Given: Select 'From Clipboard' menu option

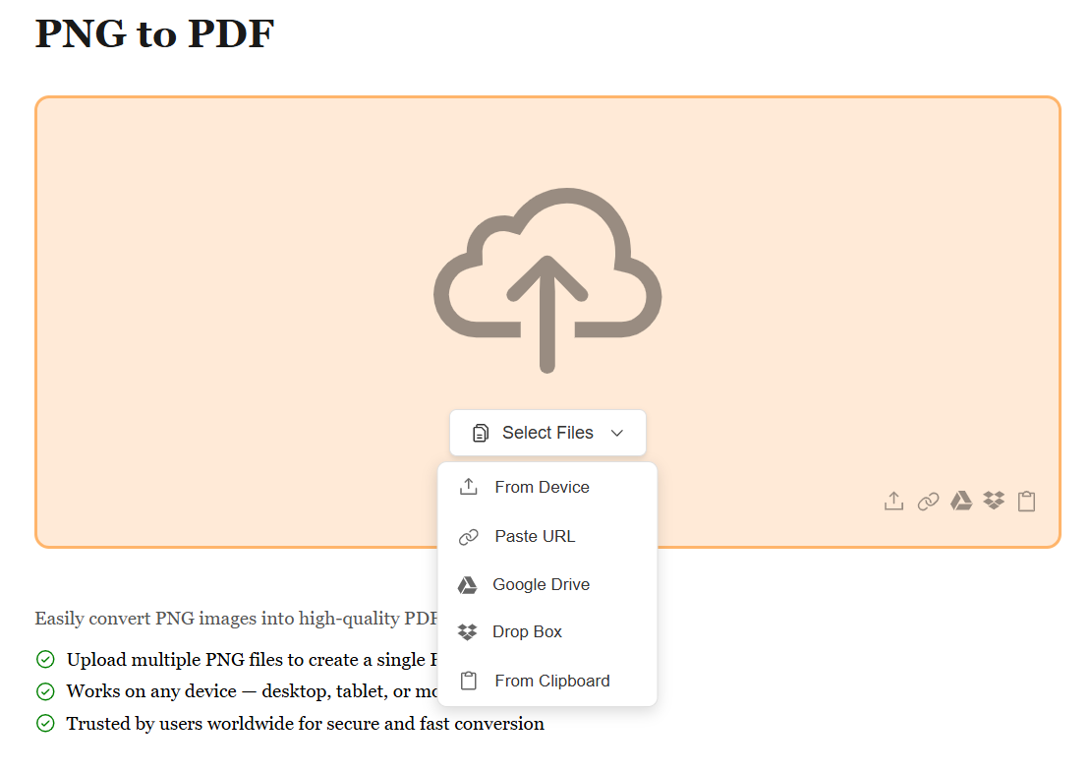Looking at the screenshot, I should point(551,681).
